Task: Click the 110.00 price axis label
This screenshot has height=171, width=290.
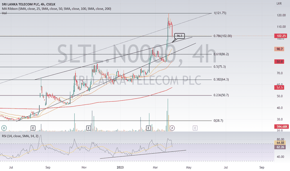Action: pyautogui.click(x=281, y=27)
